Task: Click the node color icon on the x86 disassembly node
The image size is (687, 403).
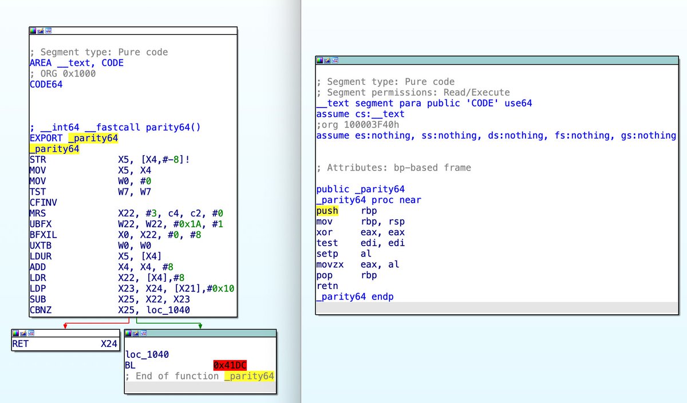Action: 320,60
